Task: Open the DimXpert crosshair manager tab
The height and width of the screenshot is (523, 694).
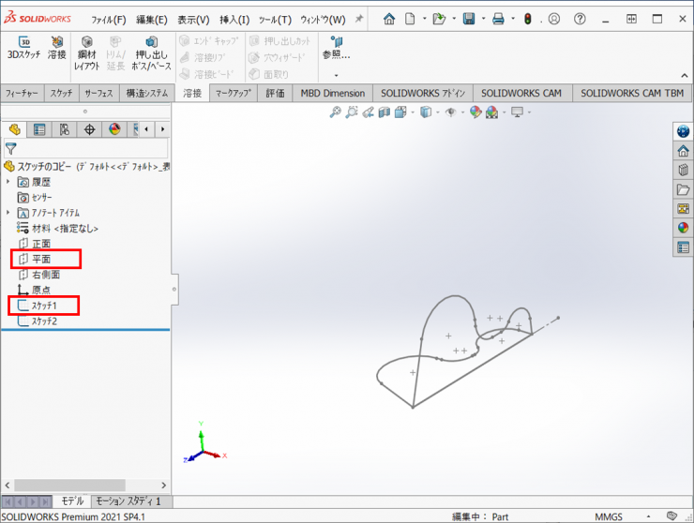Action: click(89, 129)
